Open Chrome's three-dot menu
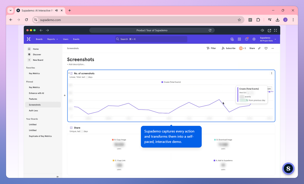The width and height of the screenshot is (304, 184). (293, 20)
